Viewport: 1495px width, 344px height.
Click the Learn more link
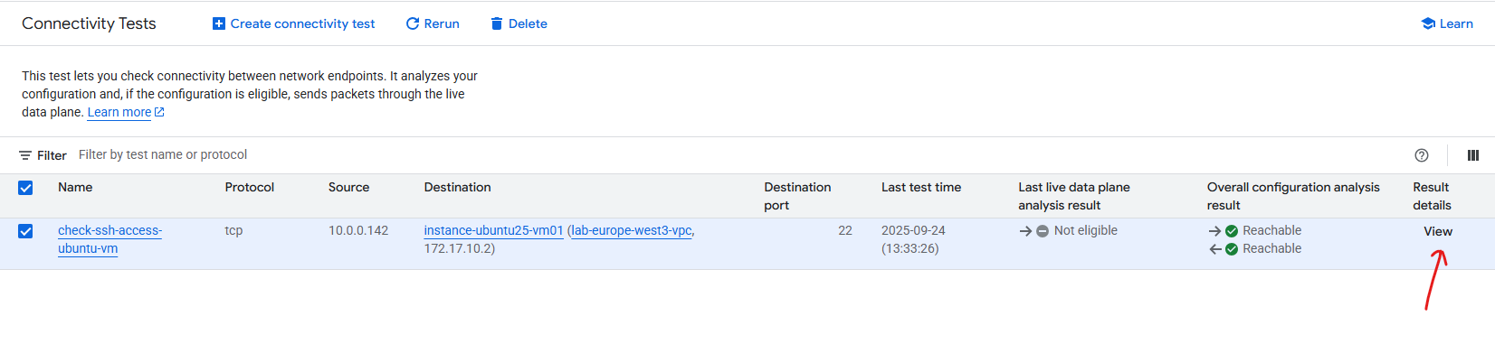point(119,112)
